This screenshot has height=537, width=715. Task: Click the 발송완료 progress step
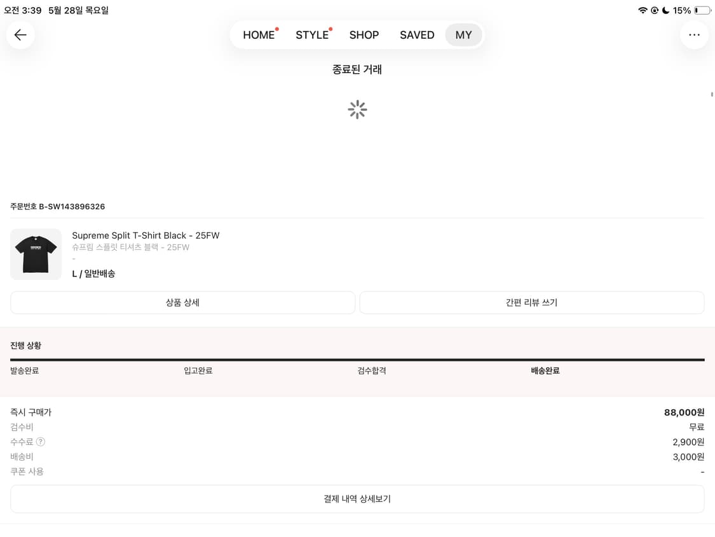[25, 370]
